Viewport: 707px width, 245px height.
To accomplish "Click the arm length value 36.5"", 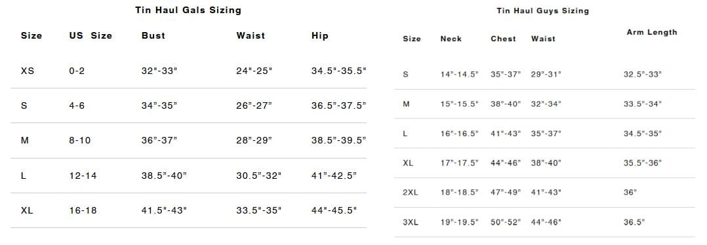I will point(634,222).
